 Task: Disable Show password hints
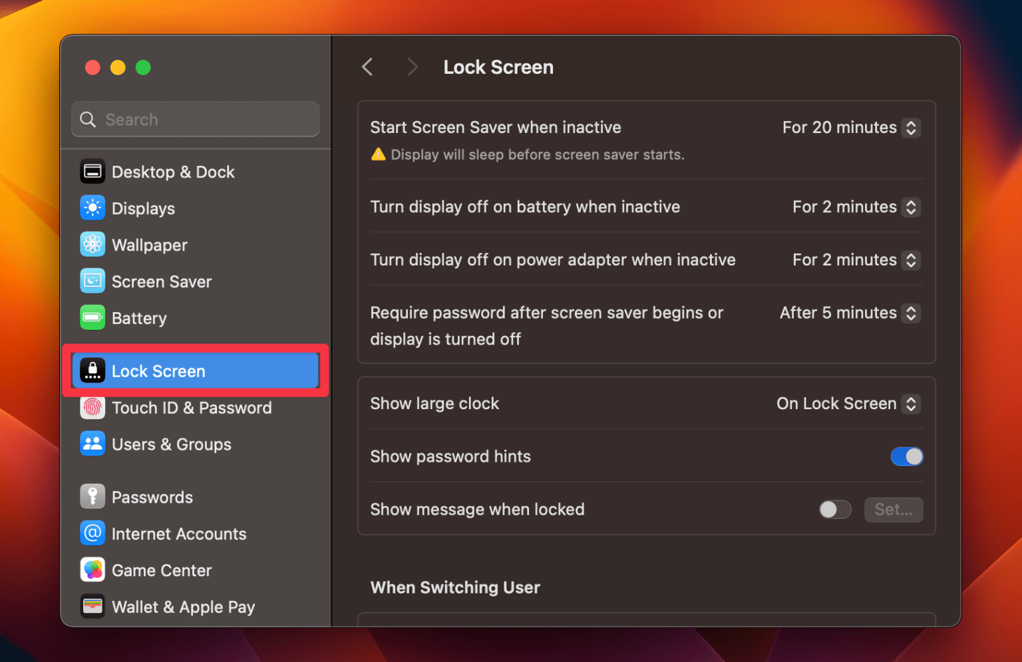tap(907, 456)
